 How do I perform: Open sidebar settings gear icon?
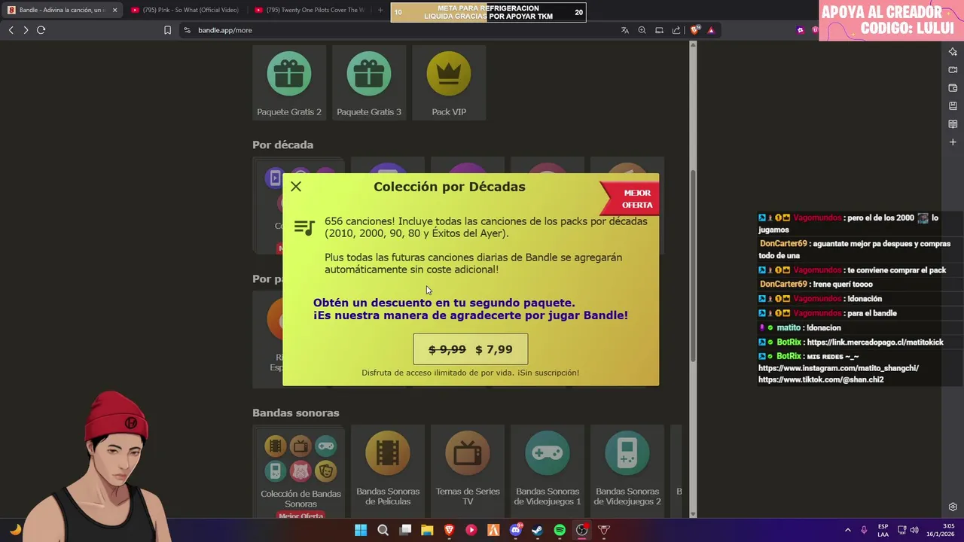(x=953, y=507)
